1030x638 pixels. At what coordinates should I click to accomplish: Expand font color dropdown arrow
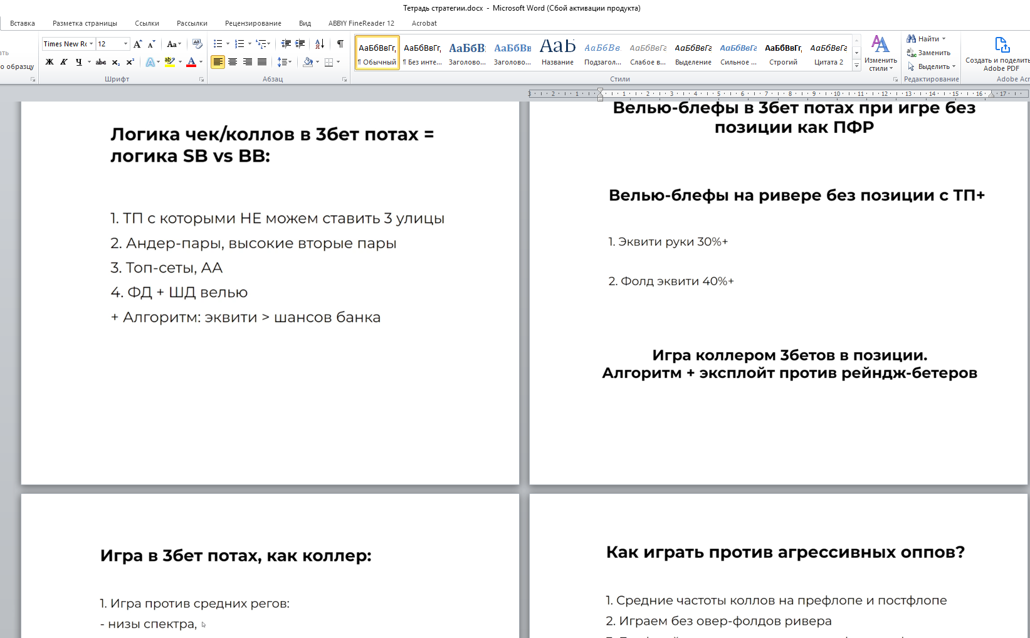tap(201, 62)
